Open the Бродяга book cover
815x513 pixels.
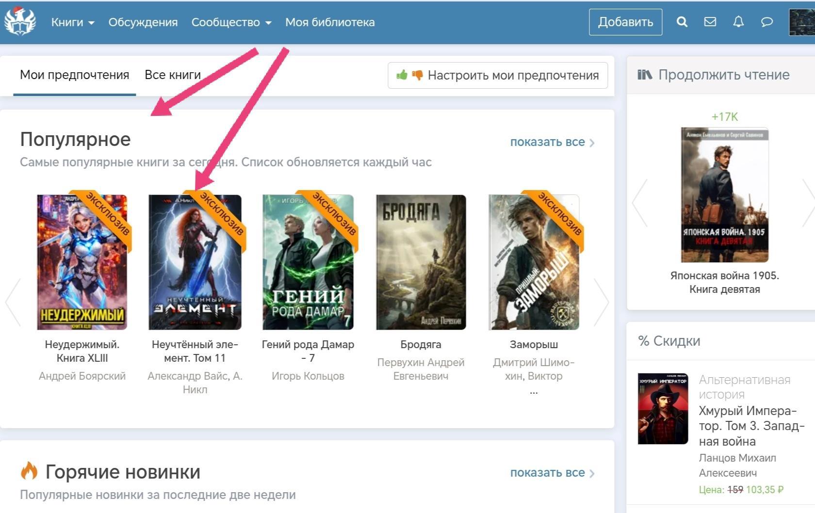click(x=421, y=262)
